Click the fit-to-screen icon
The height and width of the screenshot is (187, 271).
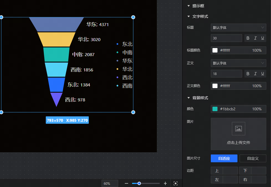point(175,183)
